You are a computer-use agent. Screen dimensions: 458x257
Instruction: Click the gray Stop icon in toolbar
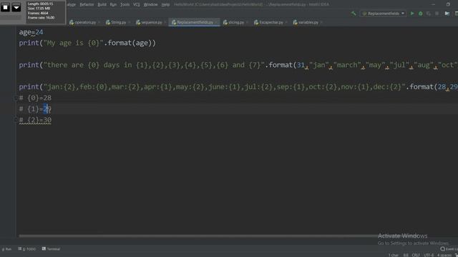point(437,14)
